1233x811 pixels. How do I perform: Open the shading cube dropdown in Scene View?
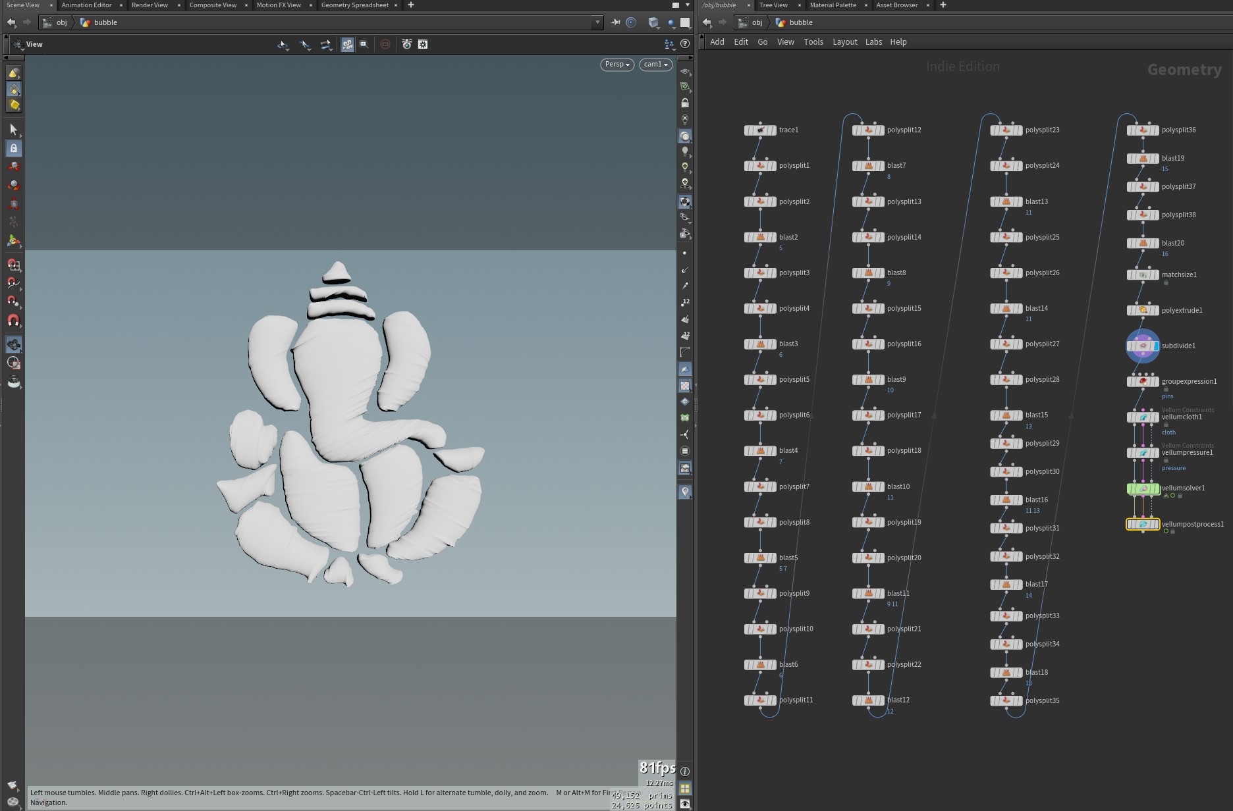tap(653, 22)
